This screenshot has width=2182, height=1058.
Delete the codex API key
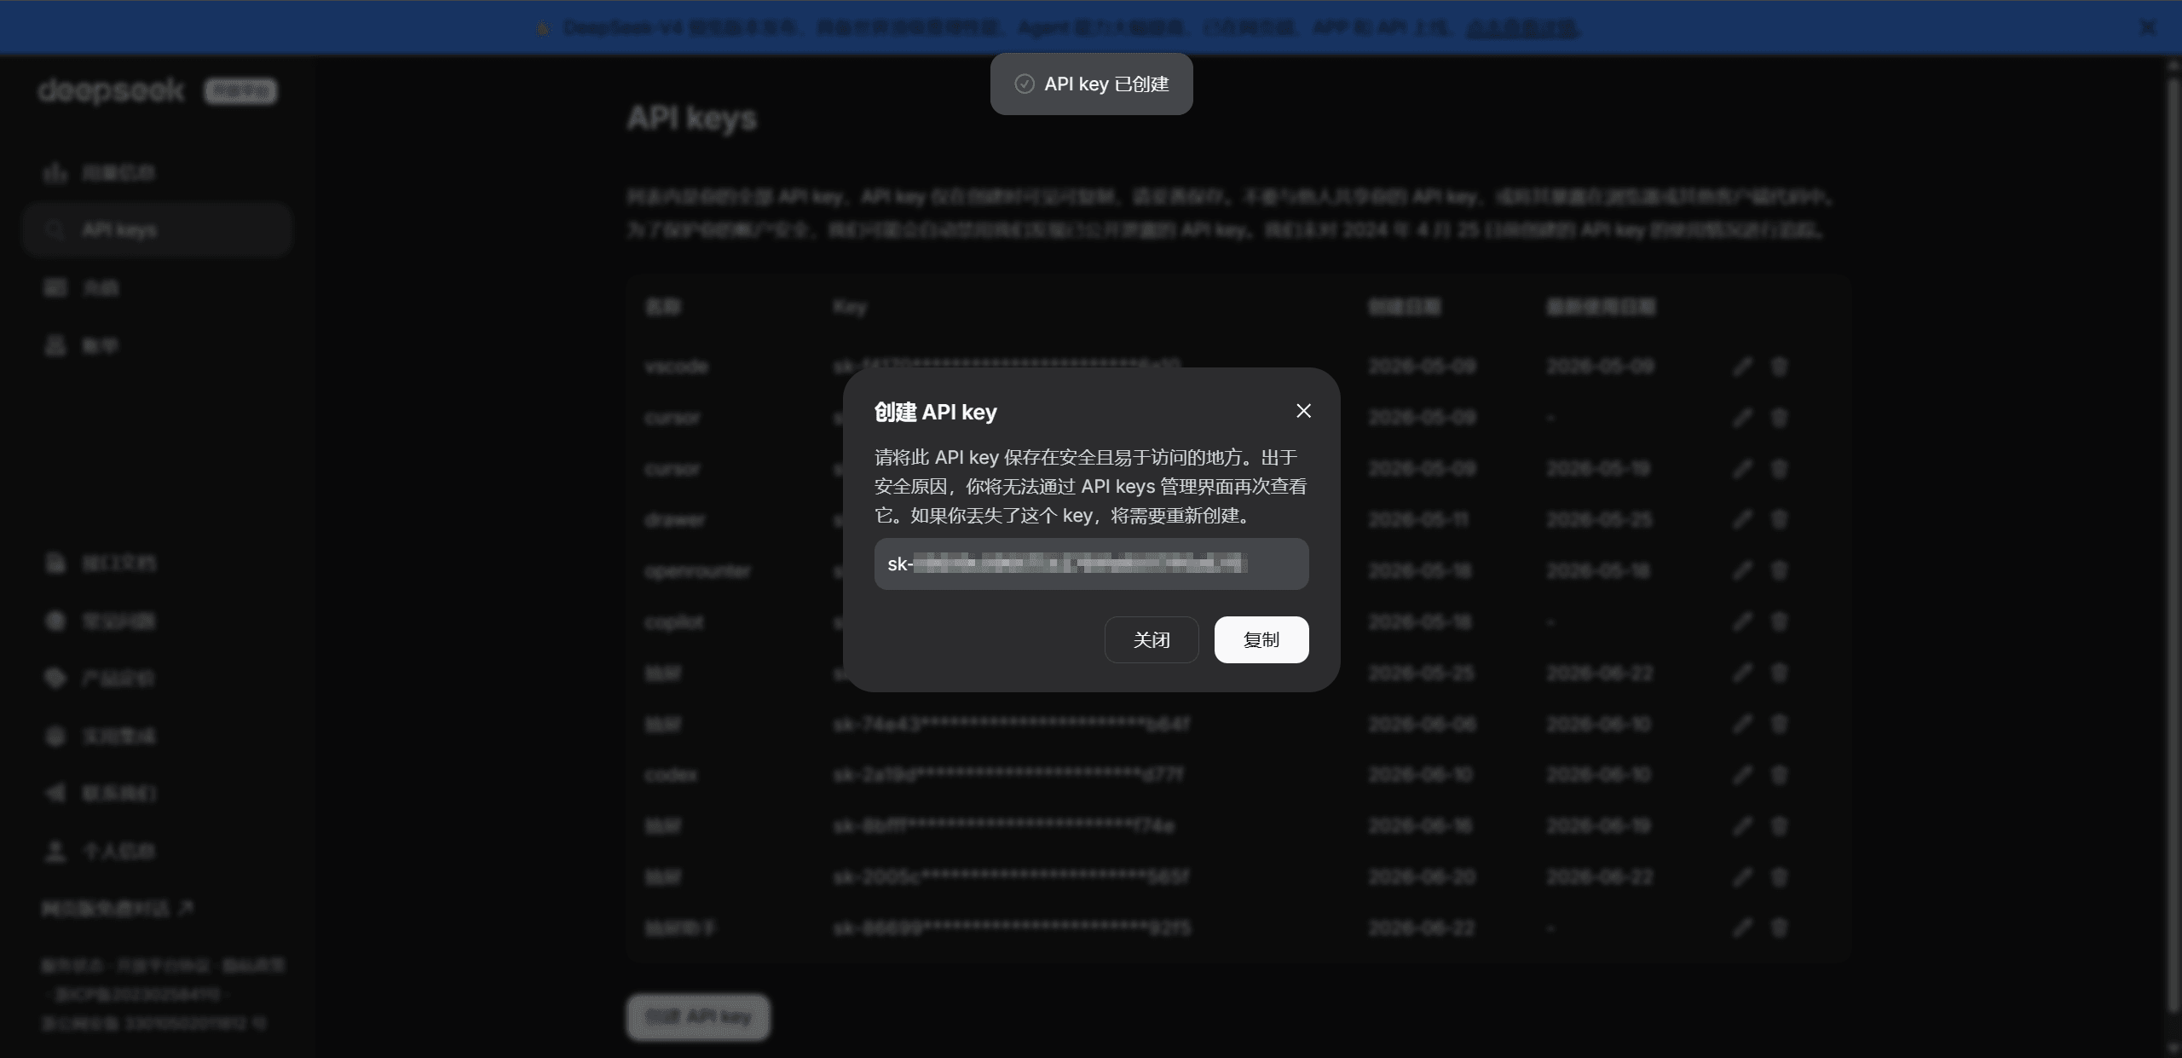1779,774
